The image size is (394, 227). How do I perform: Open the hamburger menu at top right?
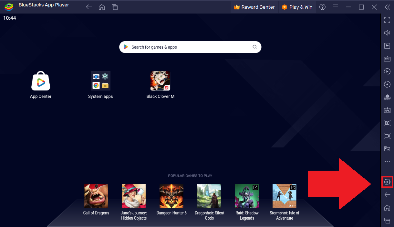(335, 7)
